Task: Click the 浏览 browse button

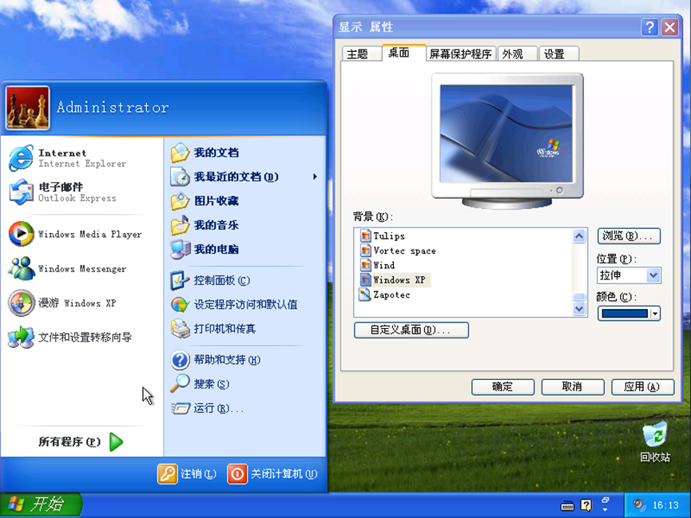Action: 629,236
